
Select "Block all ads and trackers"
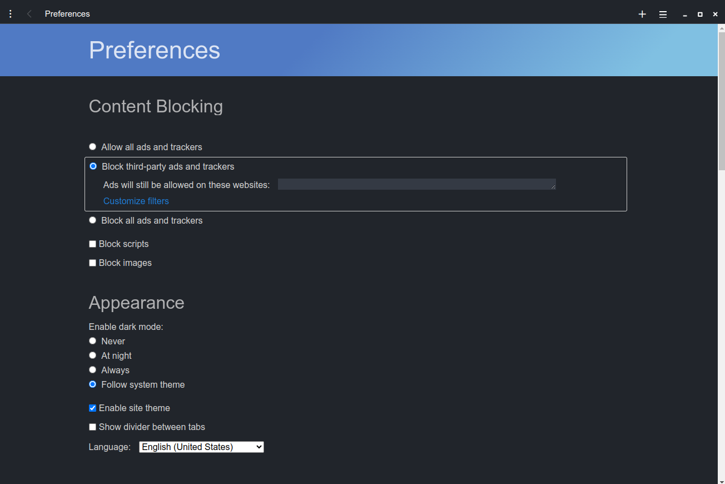point(92,220)
